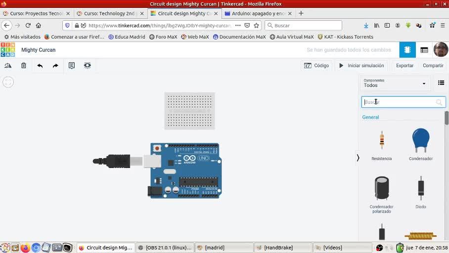Open Más visitados bookmark folder
The image size is (449, 253).
tap(22, 37)
